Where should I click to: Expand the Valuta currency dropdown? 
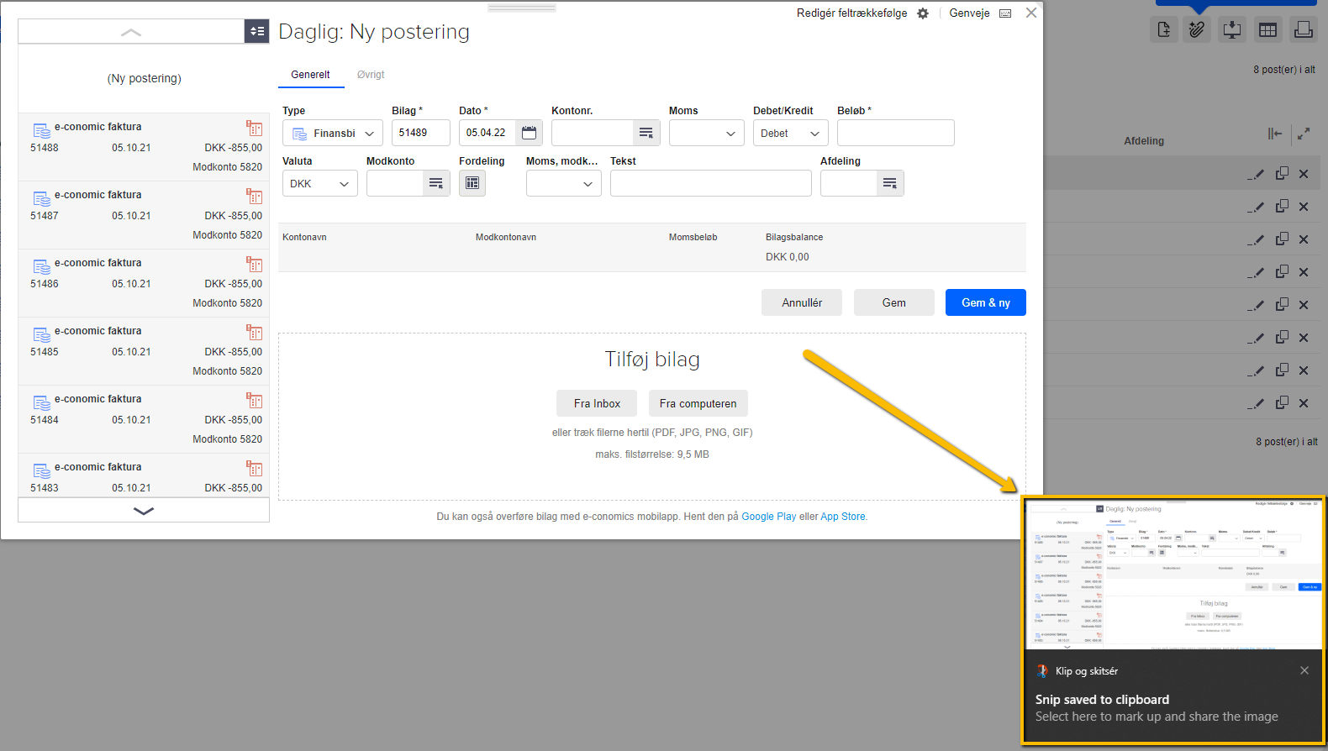(319, 183)
